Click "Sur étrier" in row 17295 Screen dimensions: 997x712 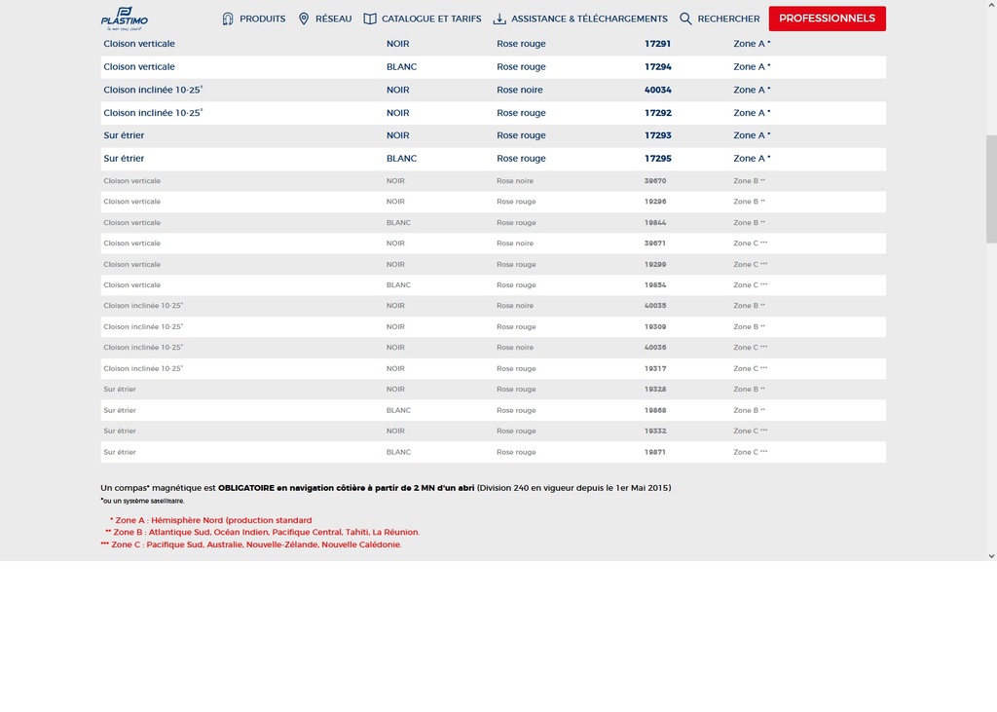[124, 159]
